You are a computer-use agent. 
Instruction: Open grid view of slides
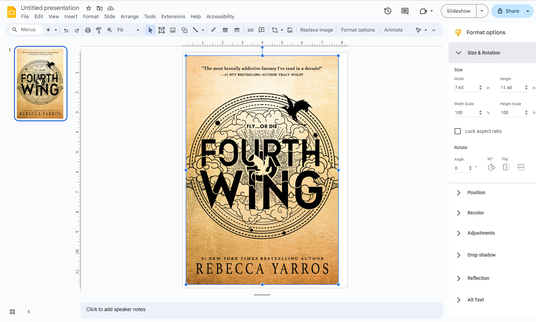click(12, 312)
